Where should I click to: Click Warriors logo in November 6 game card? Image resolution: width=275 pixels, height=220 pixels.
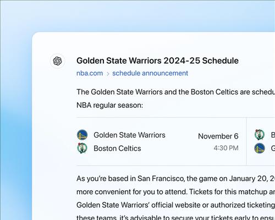[82, 135]
